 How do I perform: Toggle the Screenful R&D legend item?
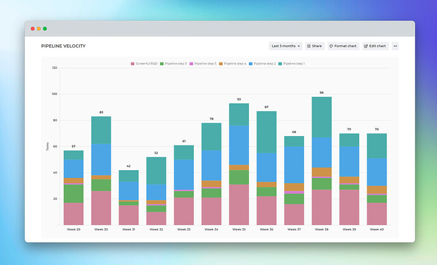point(144,64)
